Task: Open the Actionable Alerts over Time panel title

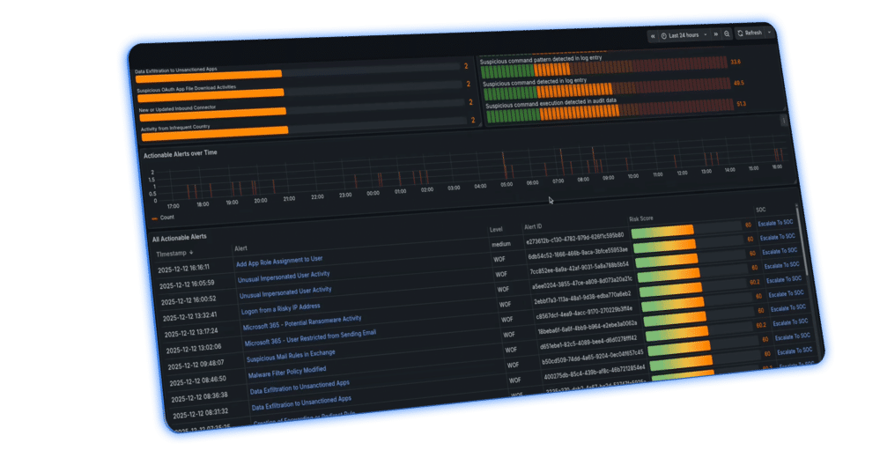Action: (180, 153)
